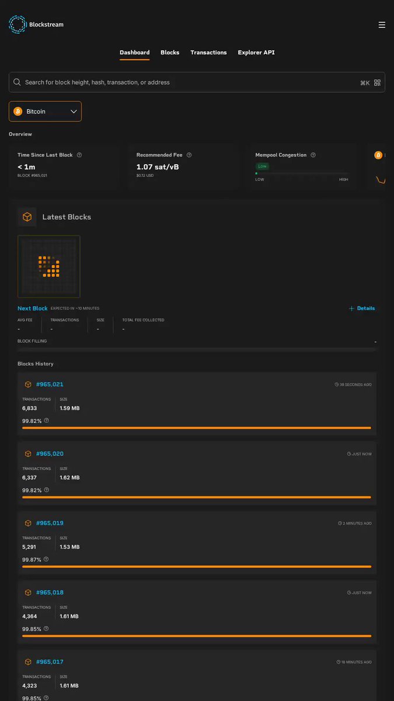Open block #965,021
The height and width of the screenshot is (701, 394).
click(x=50, y=384)
